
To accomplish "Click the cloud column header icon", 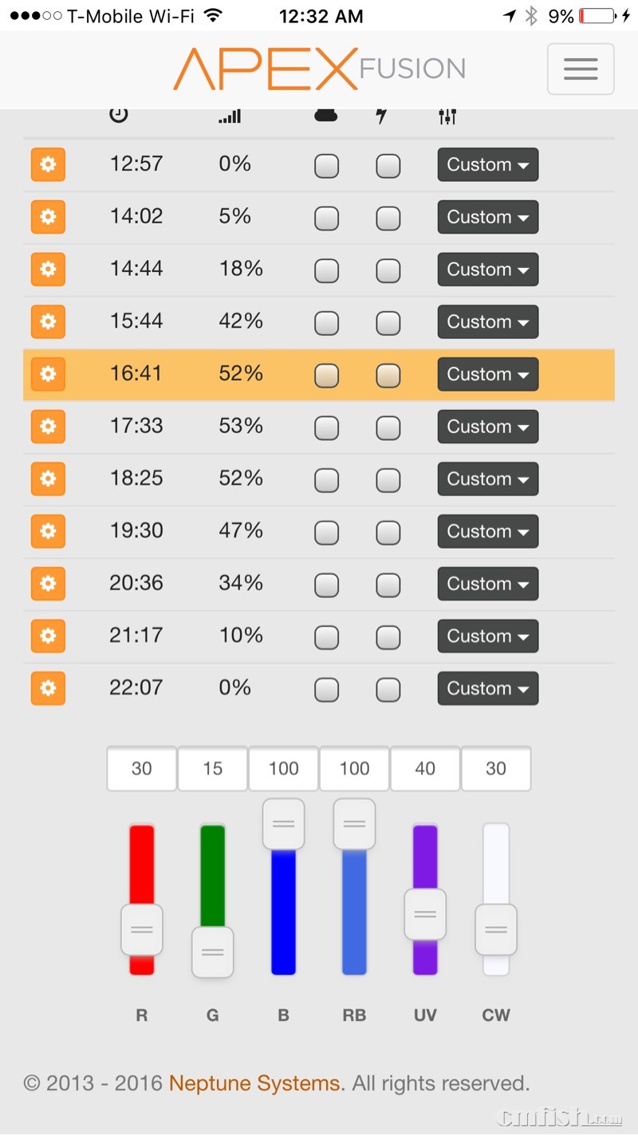I will coord(325,116).
